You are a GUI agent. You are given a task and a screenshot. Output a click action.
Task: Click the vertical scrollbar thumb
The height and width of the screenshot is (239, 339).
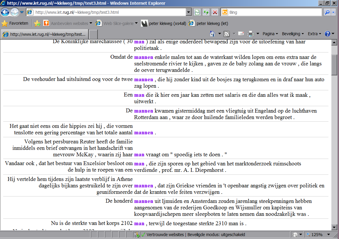pos(334,65)
